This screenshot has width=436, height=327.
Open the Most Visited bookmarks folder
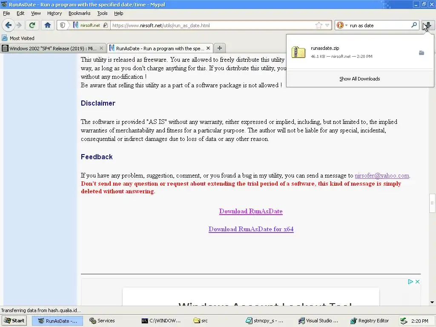pos(18,38)
